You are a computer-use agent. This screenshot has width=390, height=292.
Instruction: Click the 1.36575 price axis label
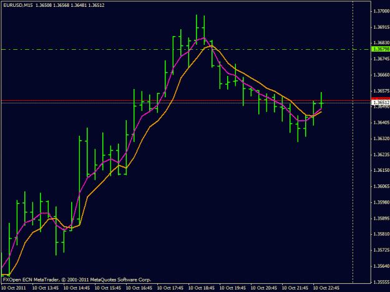pyautogui.click(x=381, y=91)
